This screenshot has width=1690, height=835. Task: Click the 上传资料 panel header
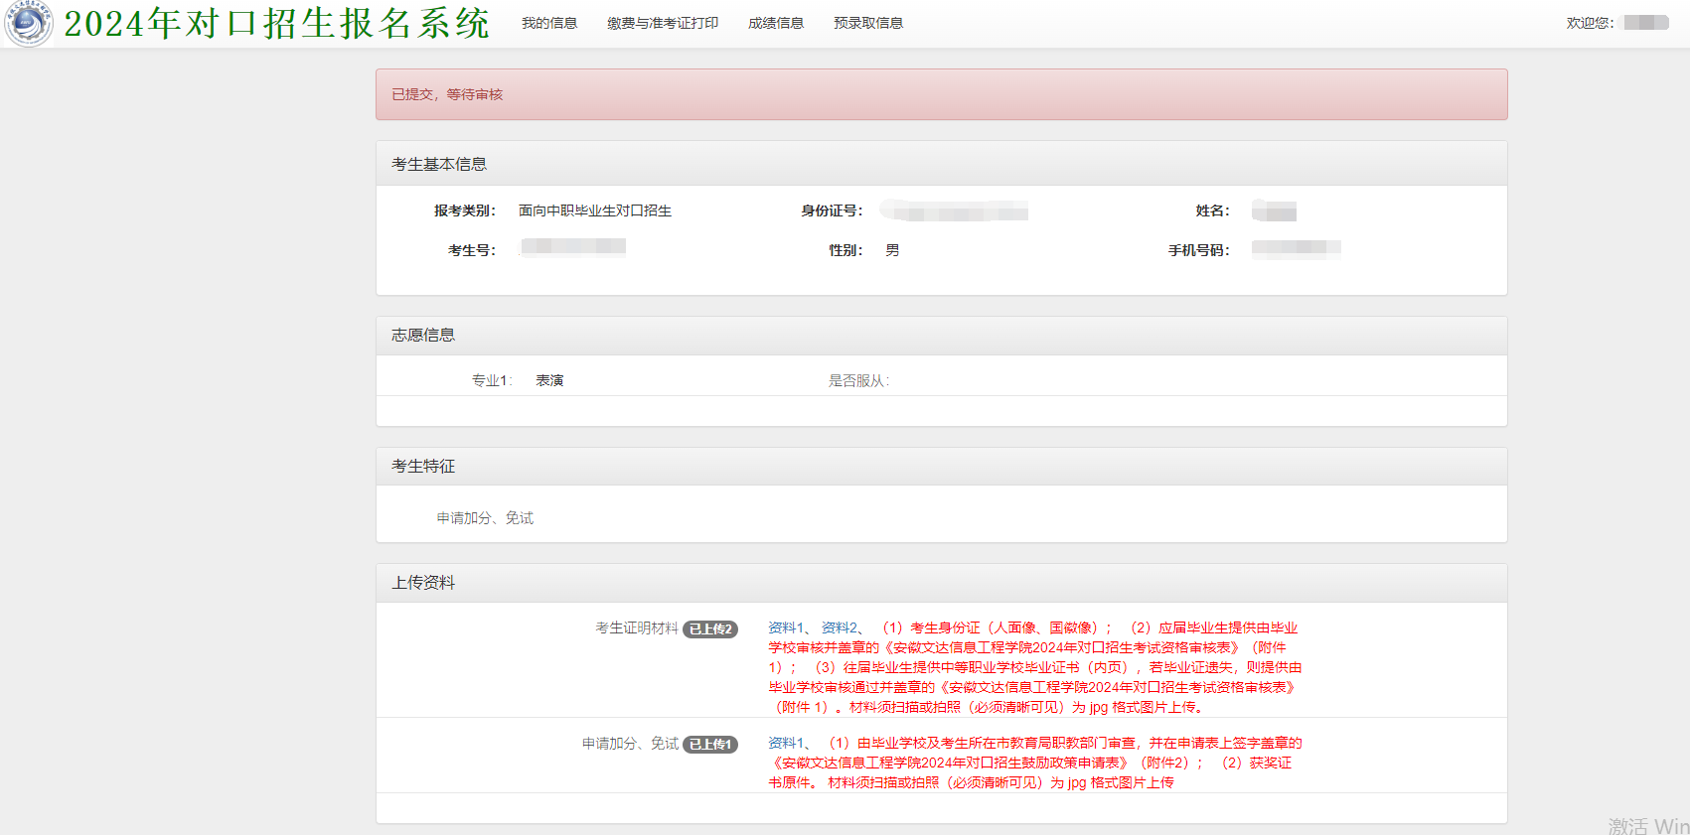pyautogui.click(x=422, y=583)
